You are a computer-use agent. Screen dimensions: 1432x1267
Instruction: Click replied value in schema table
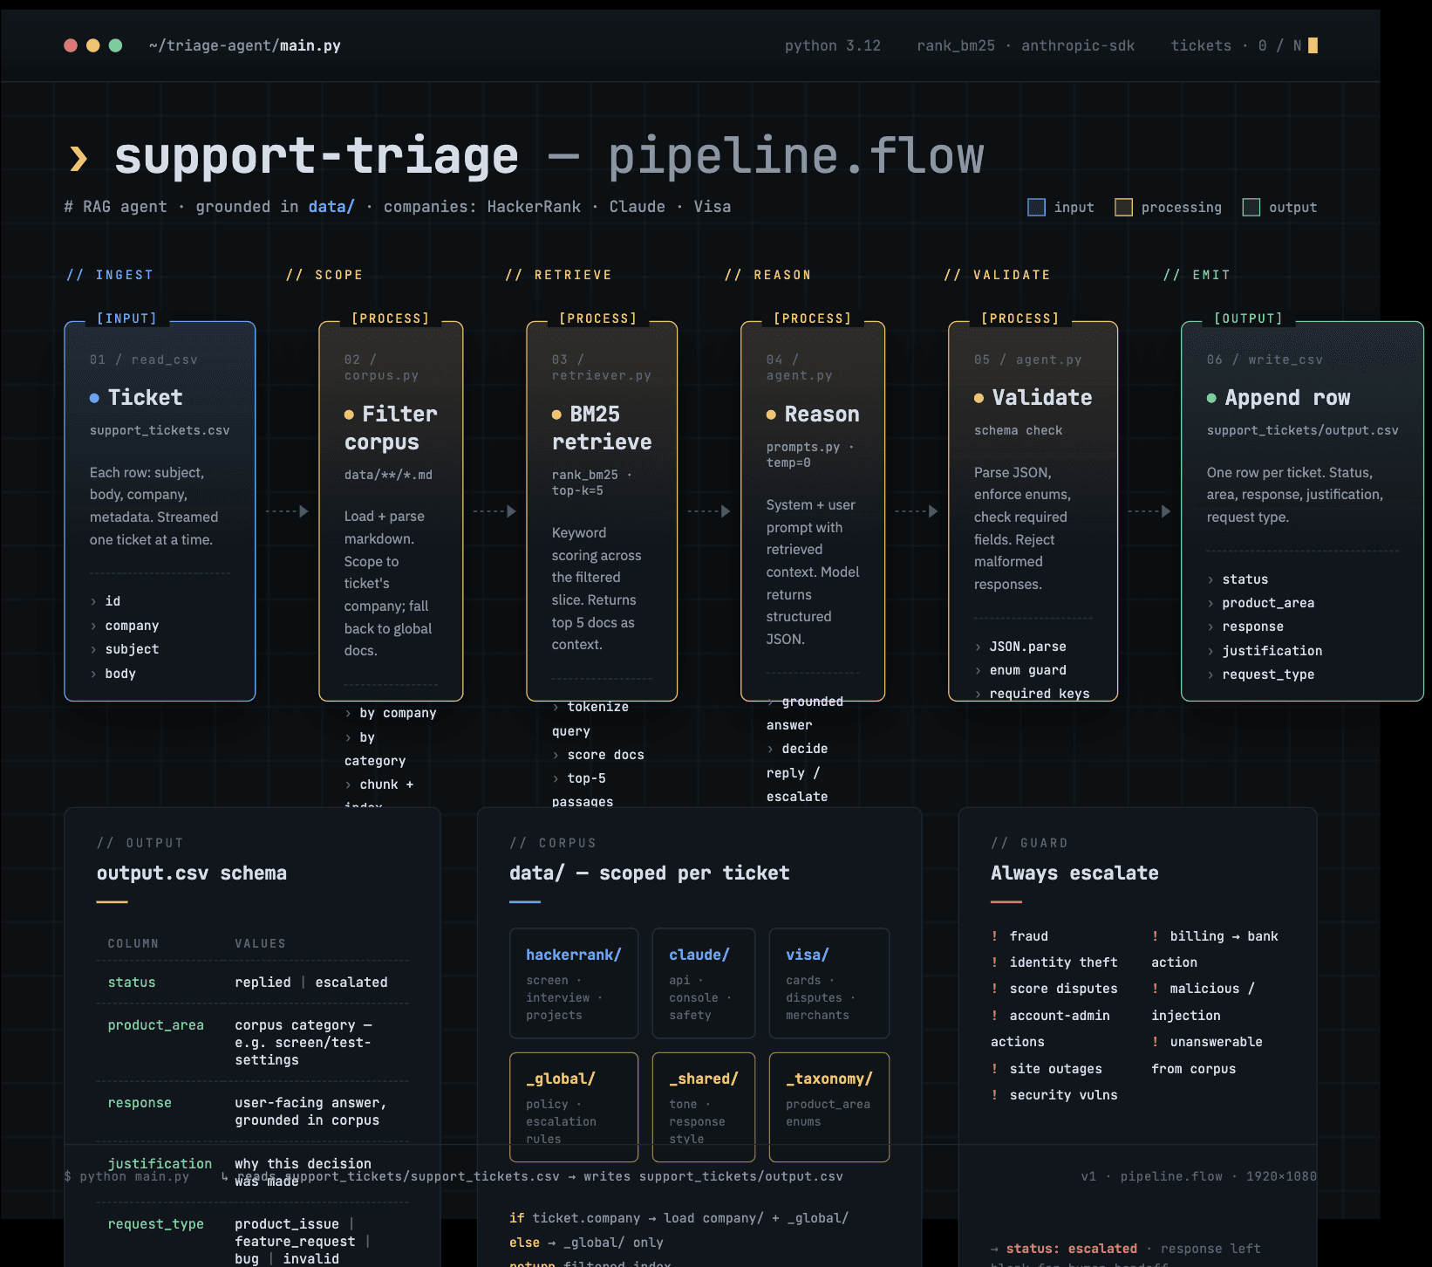tap(263, 983)
